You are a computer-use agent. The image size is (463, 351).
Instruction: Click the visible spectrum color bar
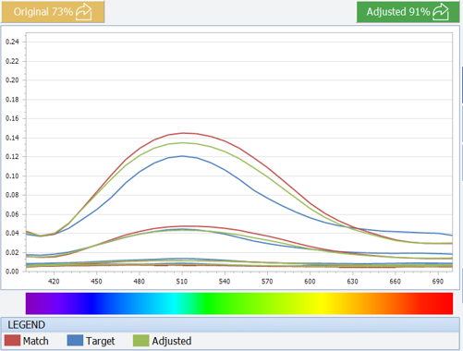coord(239,303)
